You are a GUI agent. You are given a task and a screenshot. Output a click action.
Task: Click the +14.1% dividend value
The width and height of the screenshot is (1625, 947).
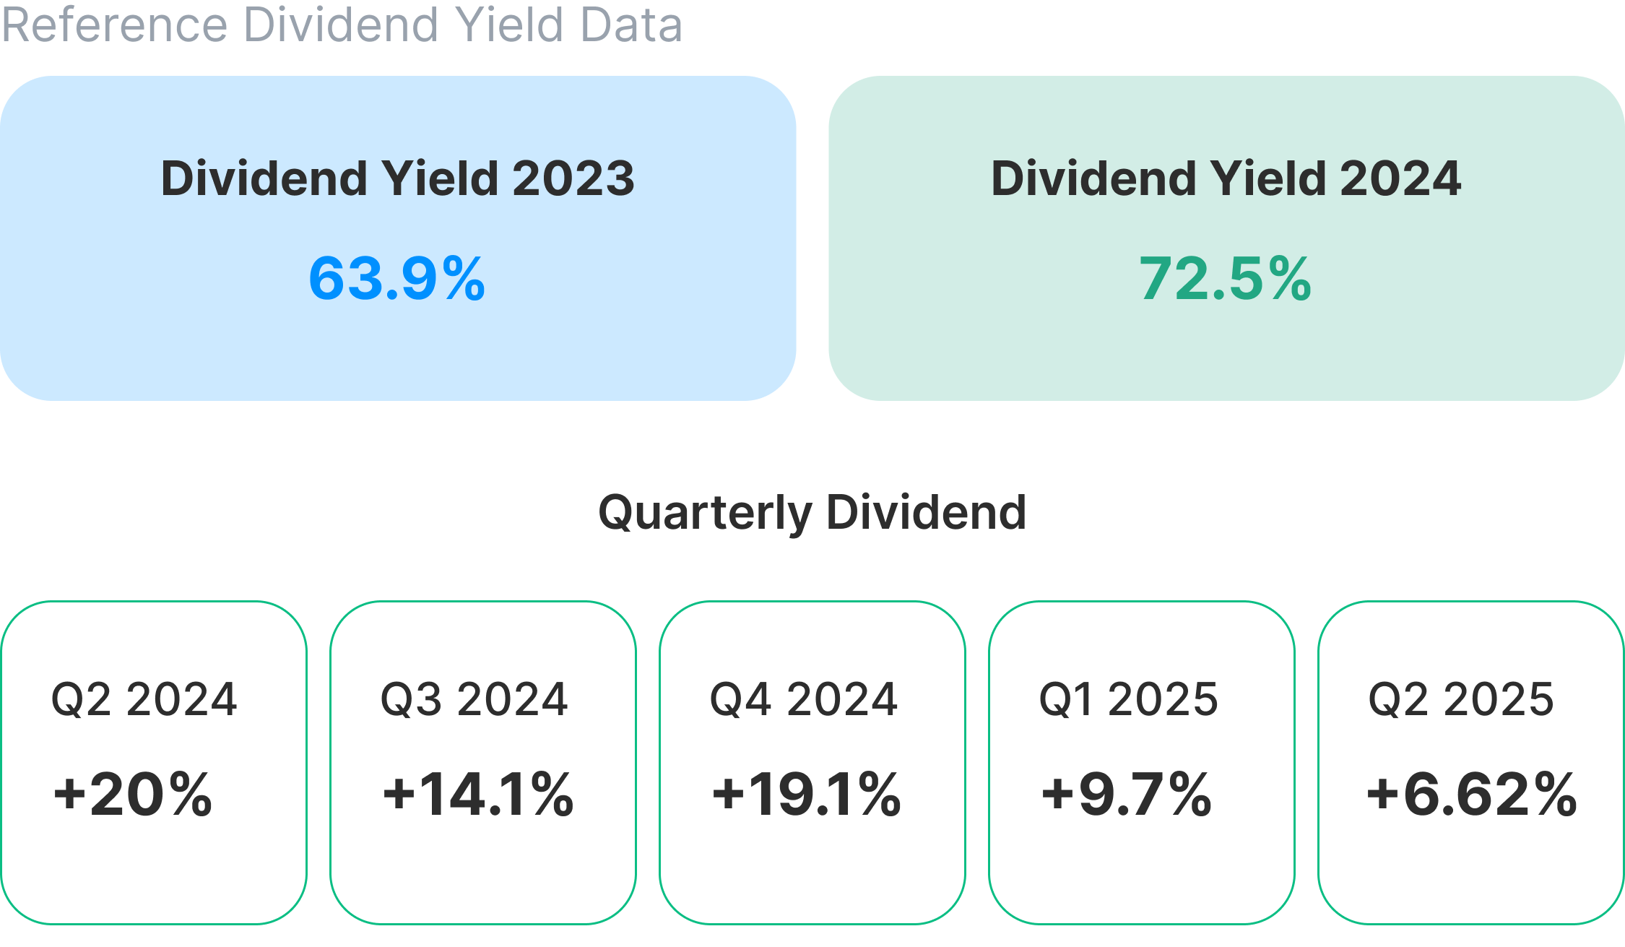[x=478, y=794]
